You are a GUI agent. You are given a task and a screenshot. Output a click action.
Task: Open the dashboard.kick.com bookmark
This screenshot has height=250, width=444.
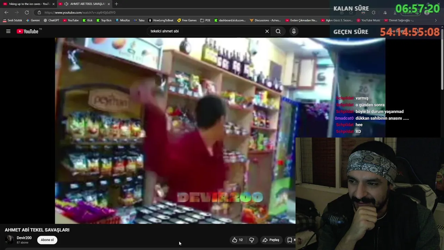230,20
